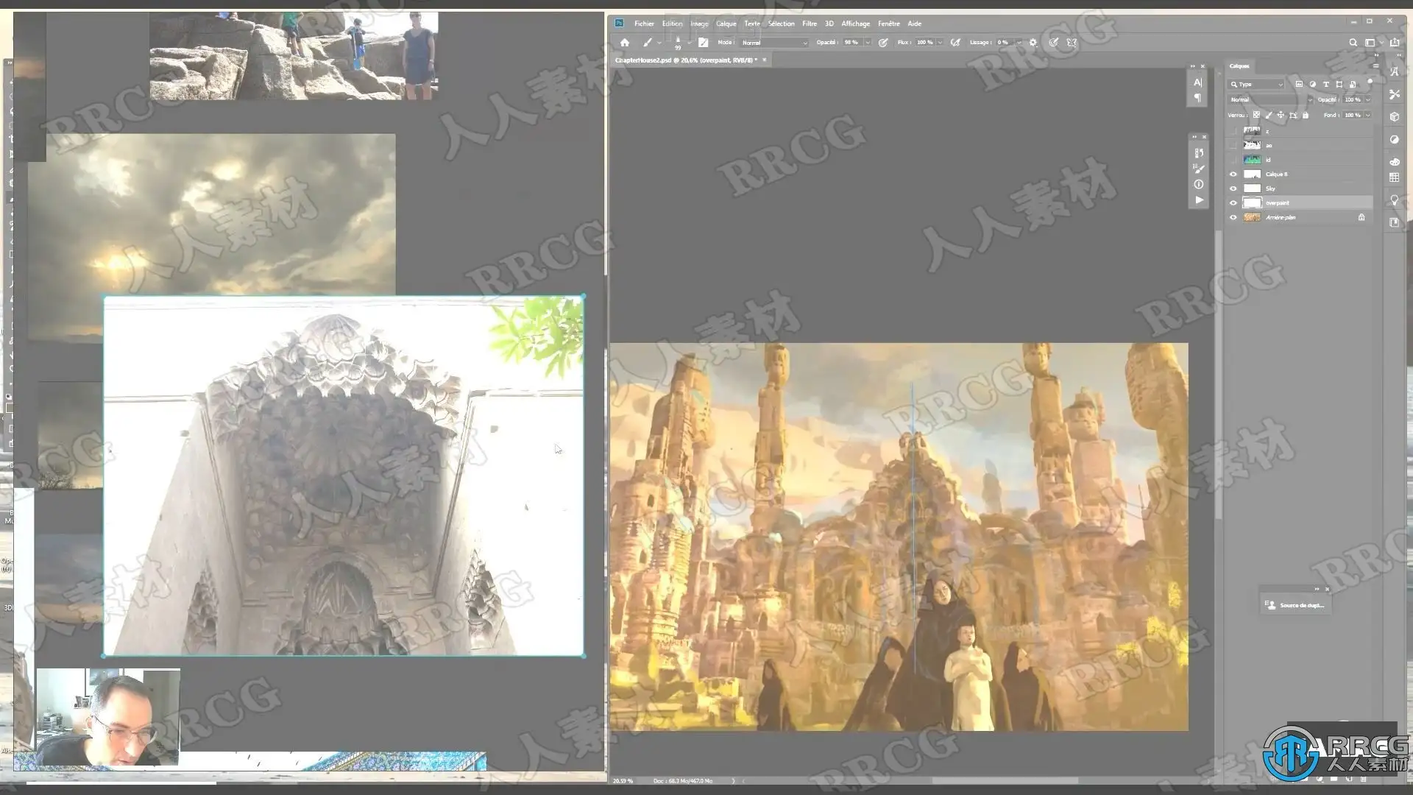Select the Arrière-plan layer thumbnail
Viewport: 1413px width, 795px height.
pyautogui.click(x=1252, y=217)
